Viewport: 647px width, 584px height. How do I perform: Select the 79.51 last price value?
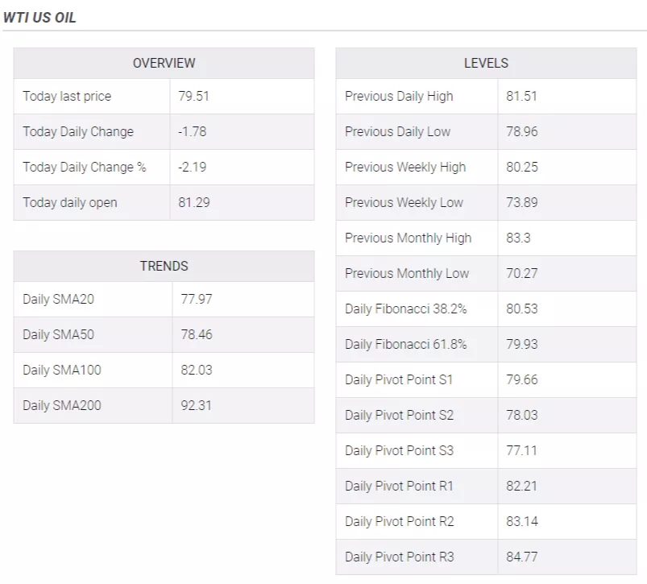tap(193, 96)
